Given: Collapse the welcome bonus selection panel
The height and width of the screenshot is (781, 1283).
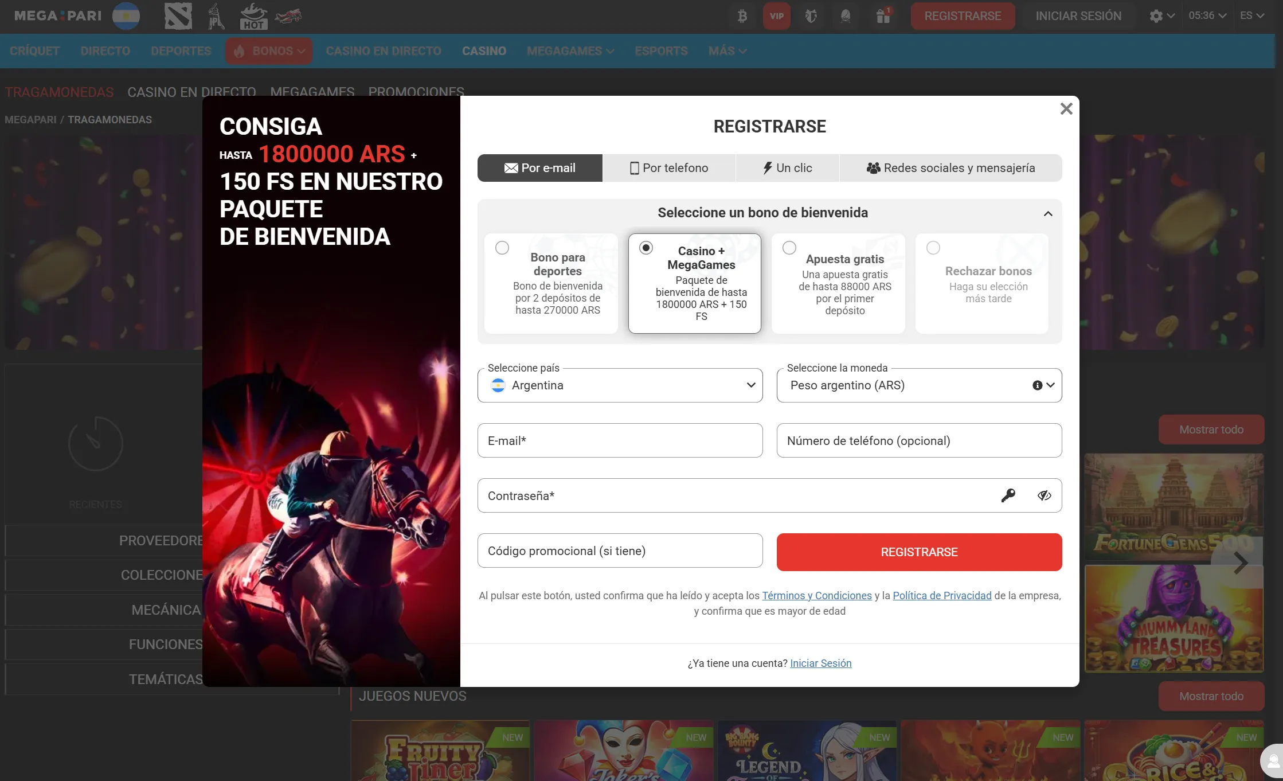Looking at the screenshot, I should click(1048, 213).
